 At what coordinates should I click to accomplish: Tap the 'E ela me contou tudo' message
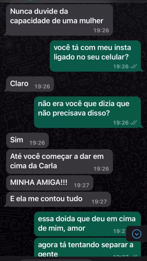click(58, 199)
